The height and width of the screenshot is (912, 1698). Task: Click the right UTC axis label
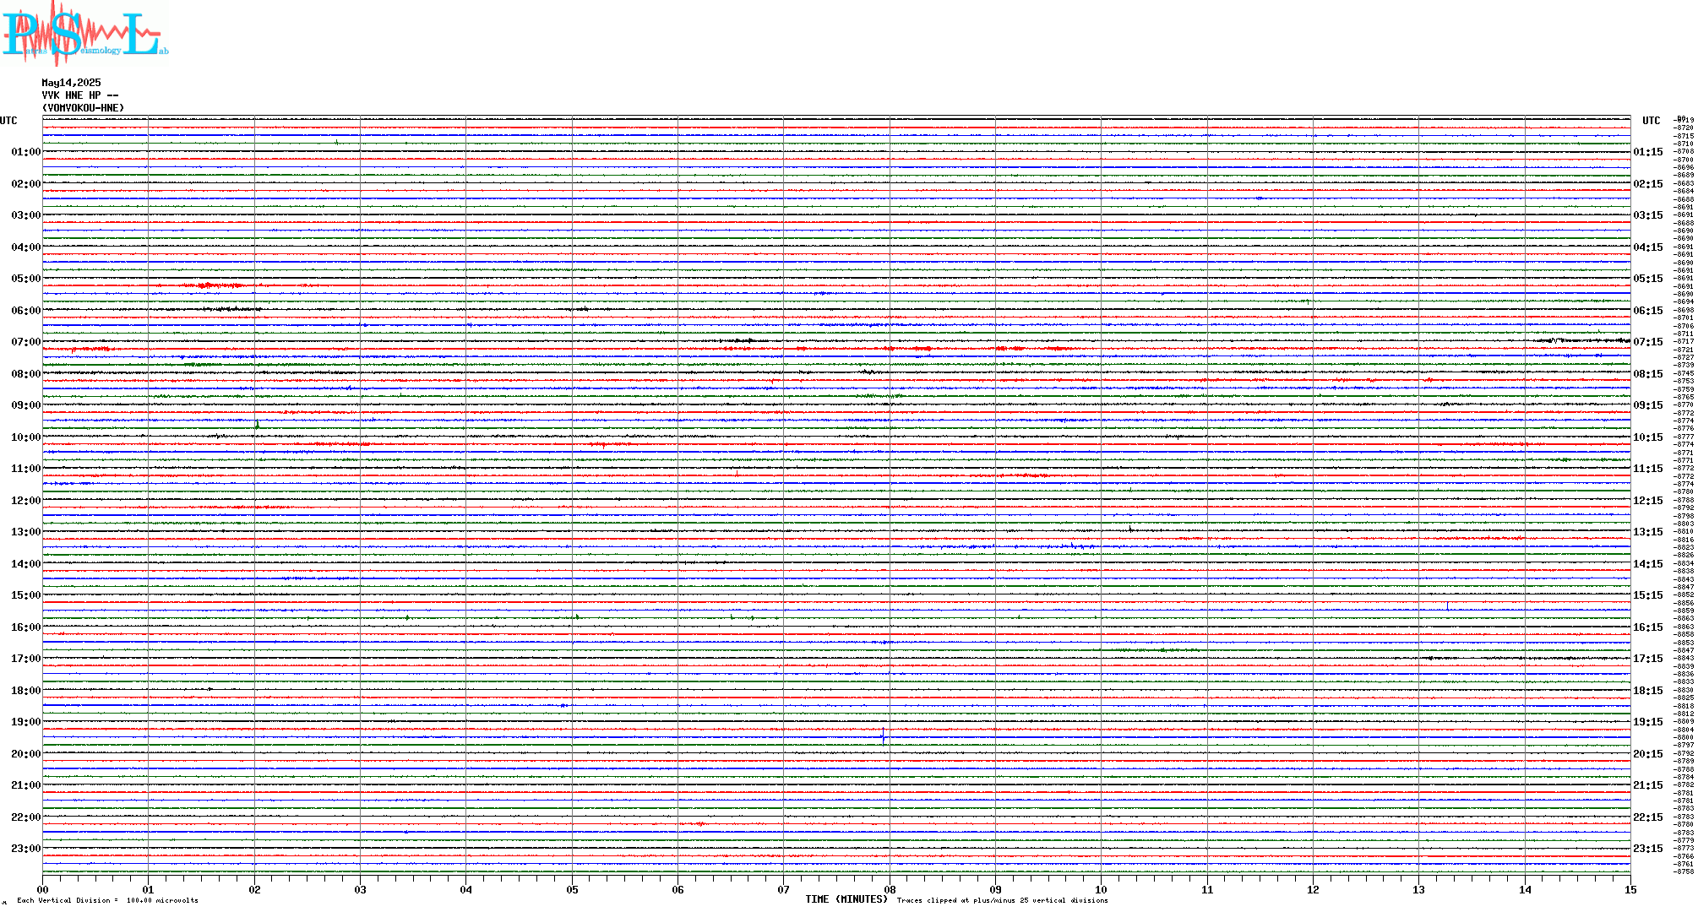(x=1651, y=121)
